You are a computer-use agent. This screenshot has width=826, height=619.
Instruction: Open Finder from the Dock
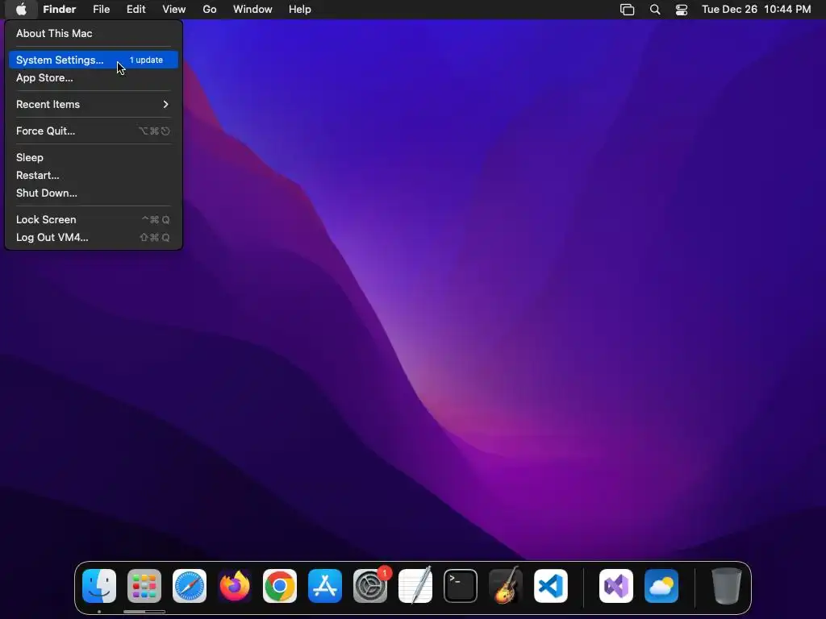click(99, 586)
